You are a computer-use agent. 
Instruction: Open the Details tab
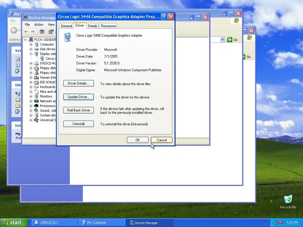pyautogui.click(x=93, y=26)
